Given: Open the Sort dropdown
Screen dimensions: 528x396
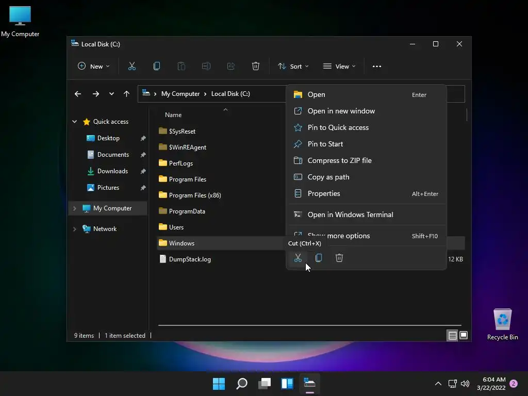Looking at the screenshot, I should pyautogui.click(x=293, y=67).
